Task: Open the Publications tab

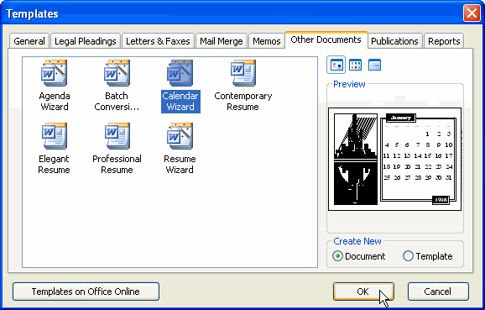Action: (394, 41)
